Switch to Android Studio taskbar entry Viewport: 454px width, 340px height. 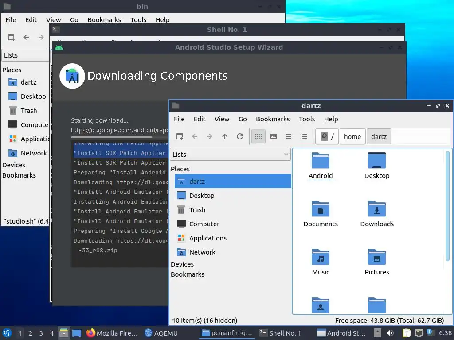coord(341,333)
